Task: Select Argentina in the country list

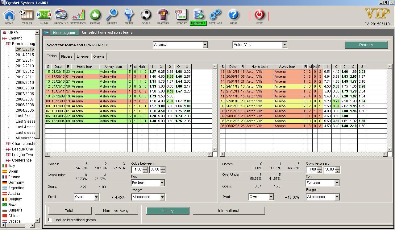Action: 16,188
